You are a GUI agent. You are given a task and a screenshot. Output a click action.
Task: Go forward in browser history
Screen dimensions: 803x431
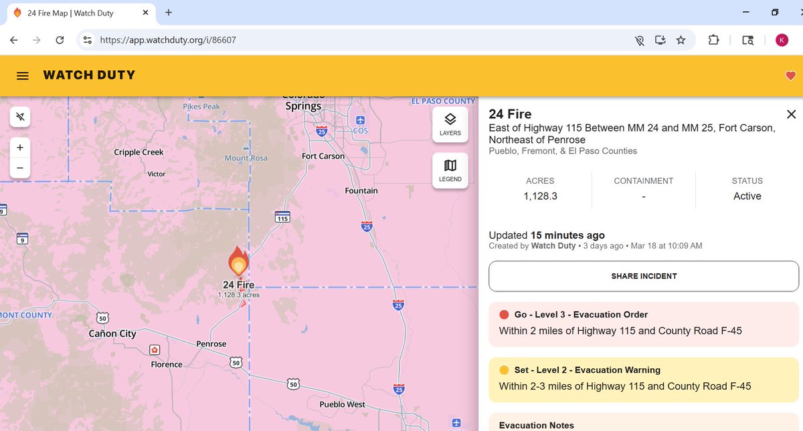coord(37,40)
